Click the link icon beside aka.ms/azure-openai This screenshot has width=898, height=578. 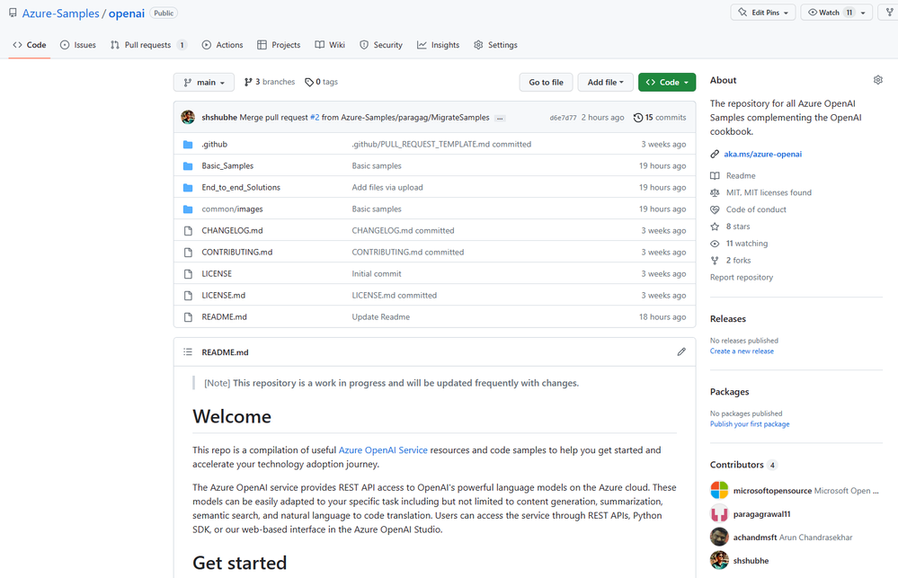click(715, 154)
